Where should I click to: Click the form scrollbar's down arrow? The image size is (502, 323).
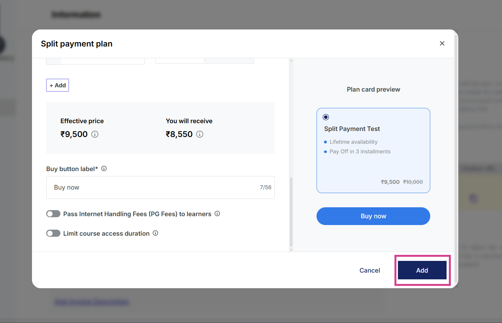click(291, 250)
